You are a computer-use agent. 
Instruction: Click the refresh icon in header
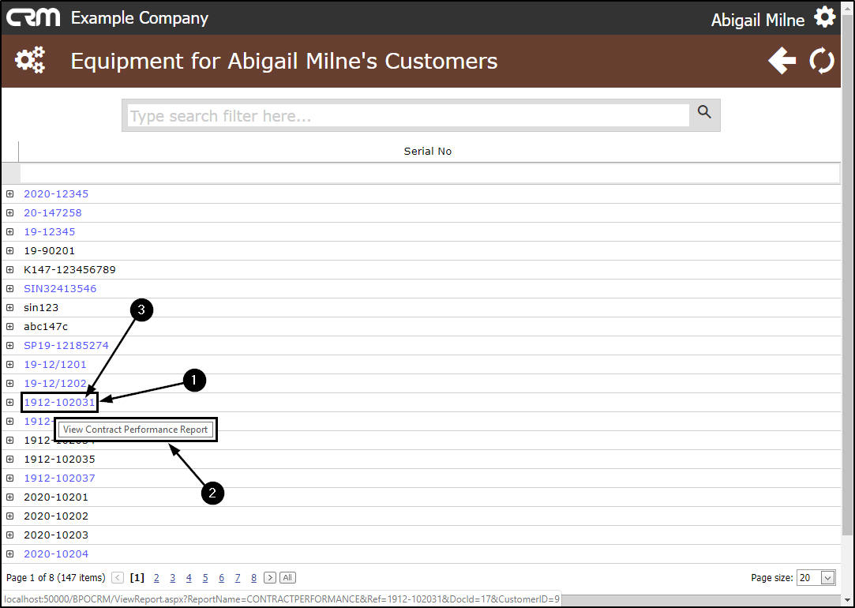tap(822, 61)
